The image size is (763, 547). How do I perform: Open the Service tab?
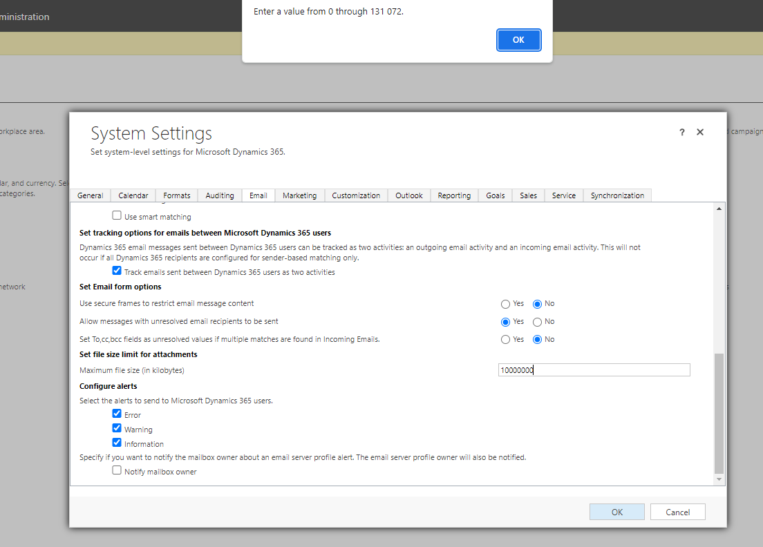(563, 195)
